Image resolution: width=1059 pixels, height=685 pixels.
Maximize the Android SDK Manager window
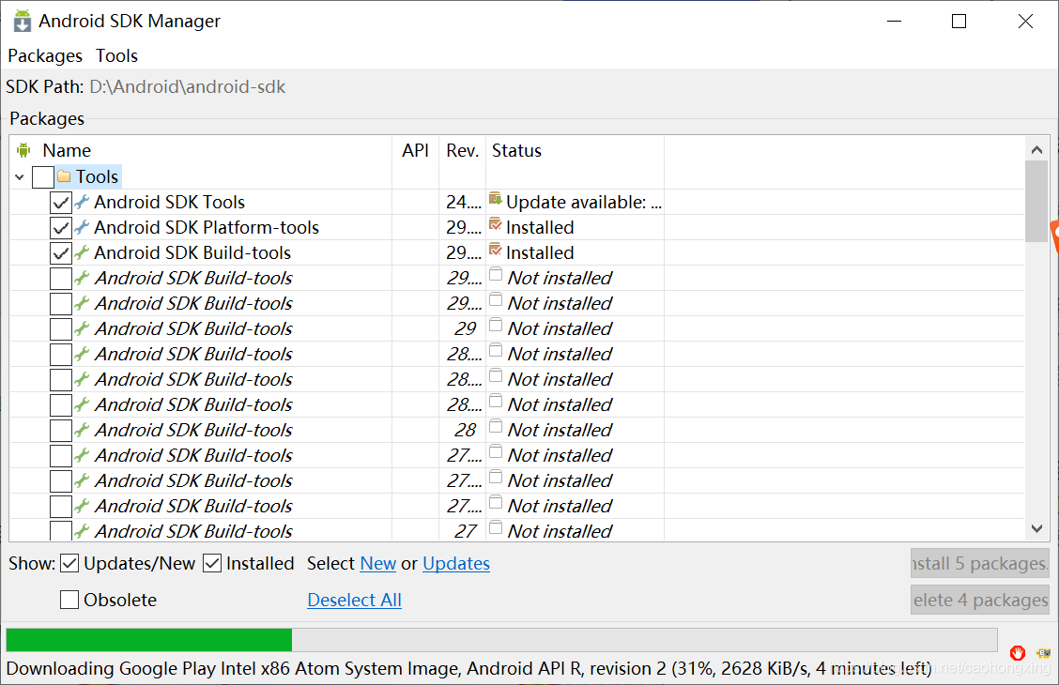coord(959,22)
